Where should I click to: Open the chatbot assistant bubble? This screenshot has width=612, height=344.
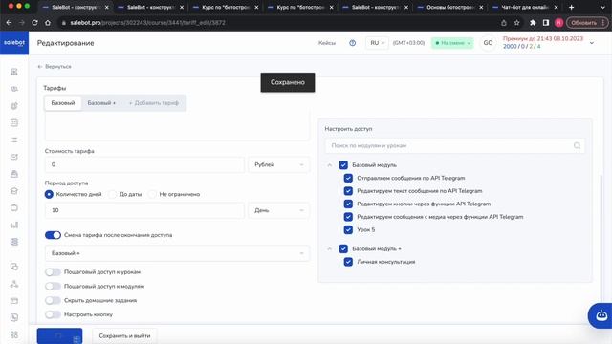[x=601, y=315]
